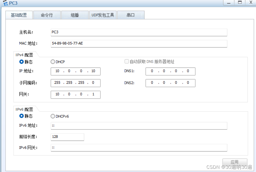Switch to the 串口 tab

(x=131, y=15)
